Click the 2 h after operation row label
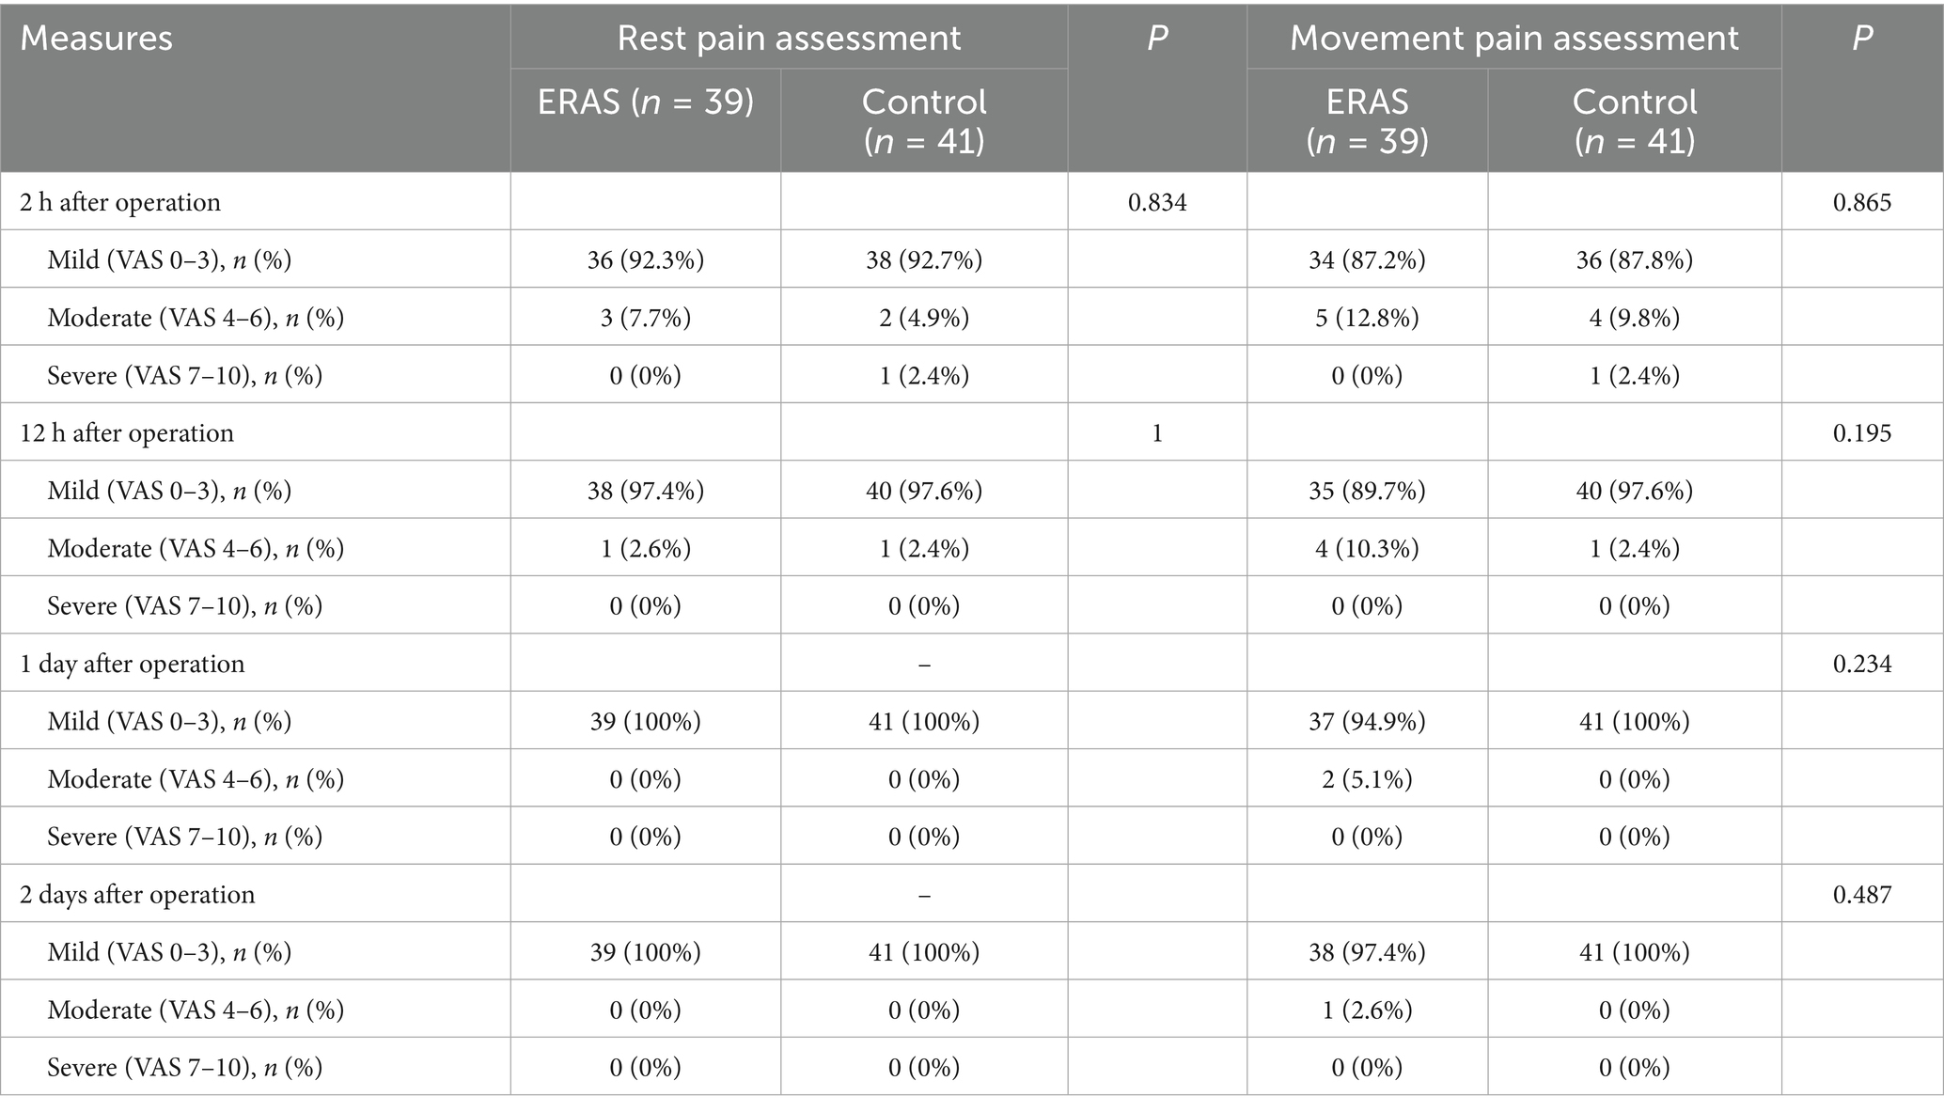Viewport: 1944px width, 1112px height. click(x=120, y=202)
